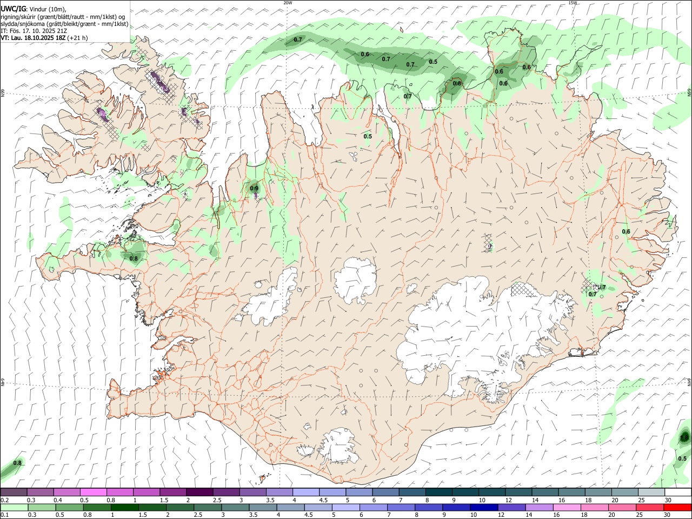This screenshot has height=519, width=692.
Task: Click the '15W' longitude label
Action: (573, 3)
